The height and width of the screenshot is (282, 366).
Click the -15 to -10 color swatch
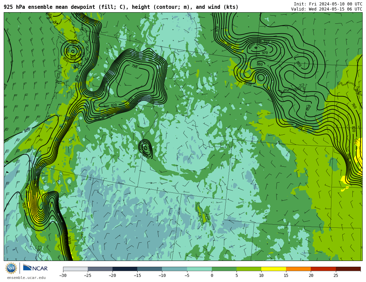click(x=150, y=269)
